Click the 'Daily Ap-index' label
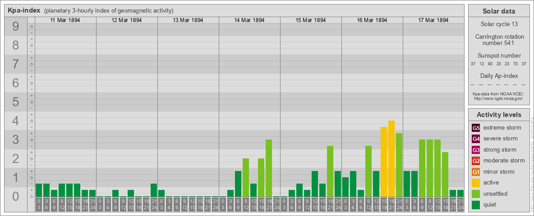This screenshot has width=534, height=216. [499, 76]
